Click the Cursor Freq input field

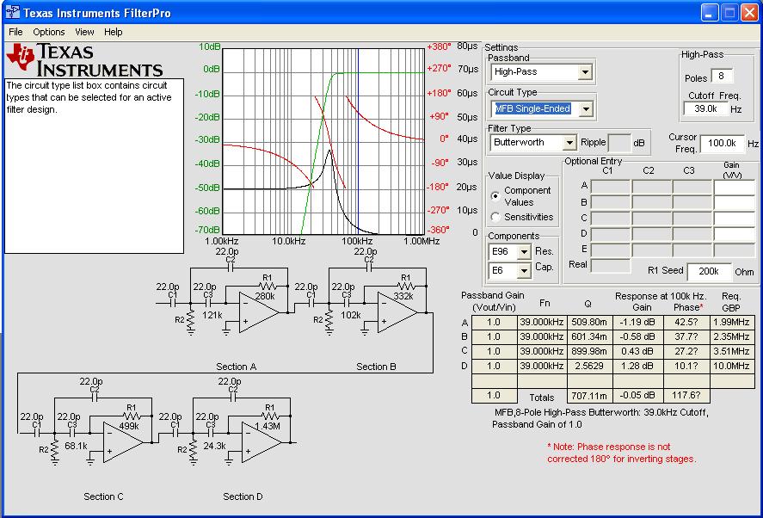coord(722,143)
